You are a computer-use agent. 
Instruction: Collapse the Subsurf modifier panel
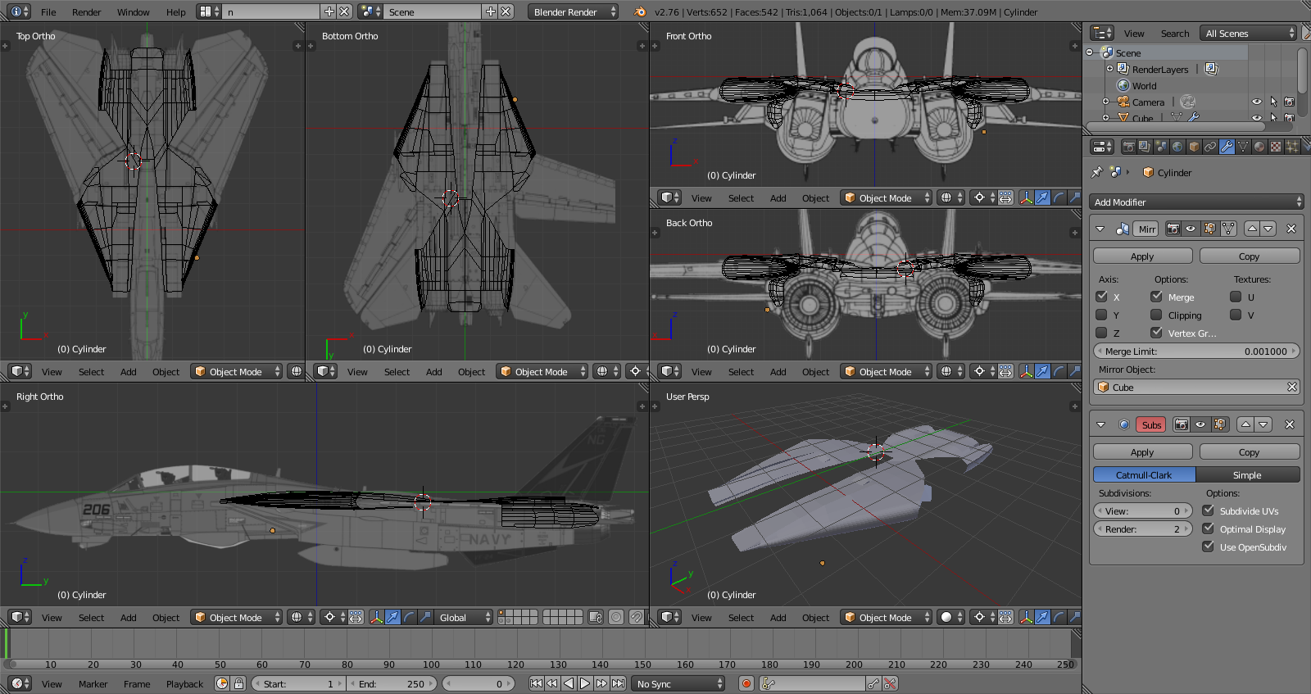tap(1100, 424)
